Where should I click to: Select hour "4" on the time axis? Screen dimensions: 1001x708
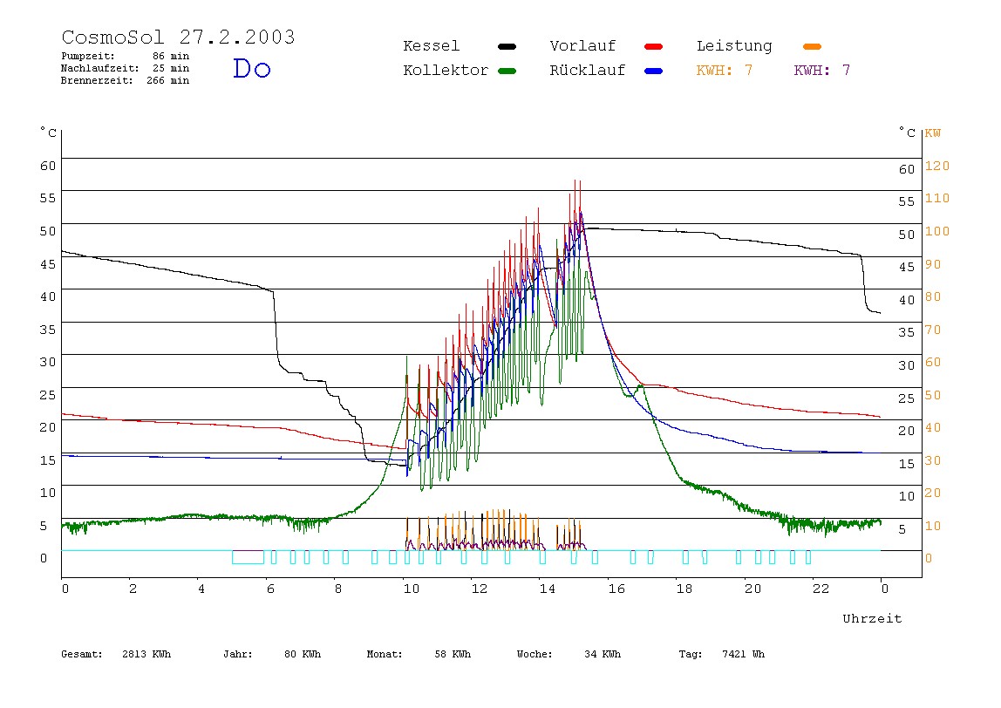201,589
